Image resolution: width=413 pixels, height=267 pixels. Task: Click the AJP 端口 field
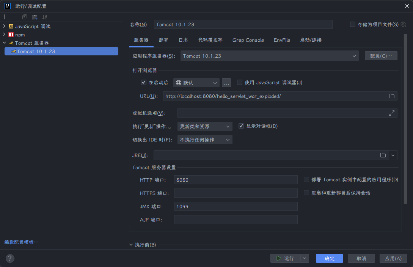[236, 220]
